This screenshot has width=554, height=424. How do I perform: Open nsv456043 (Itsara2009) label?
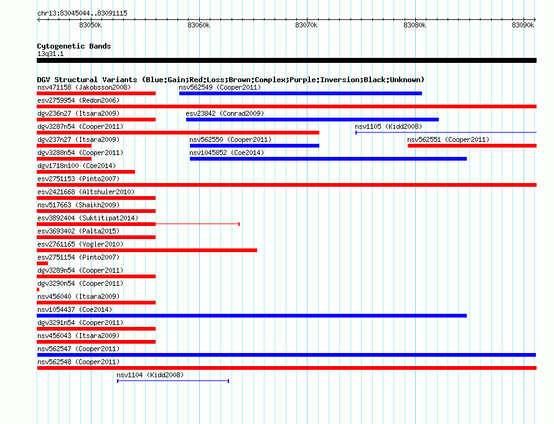[x=78, y=336]
